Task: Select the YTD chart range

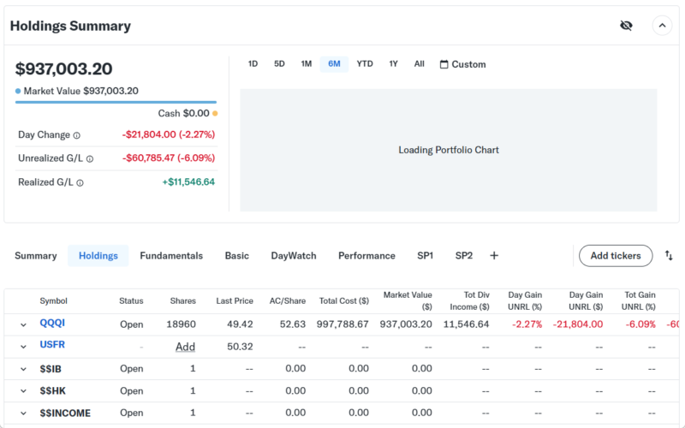Action: [x=365, y=64]
